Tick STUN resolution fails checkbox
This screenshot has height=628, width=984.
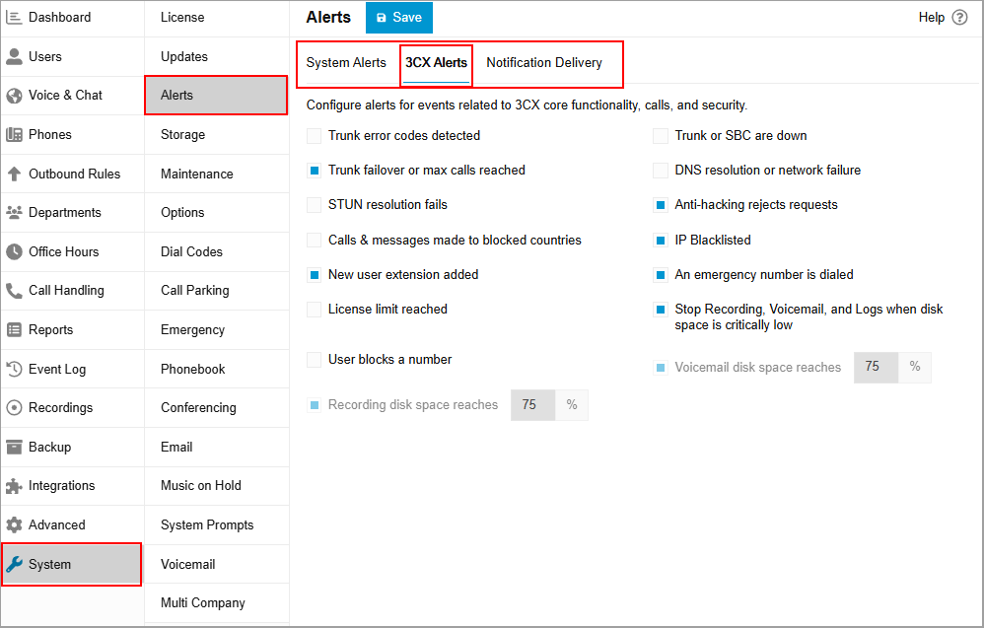point(314,205)
